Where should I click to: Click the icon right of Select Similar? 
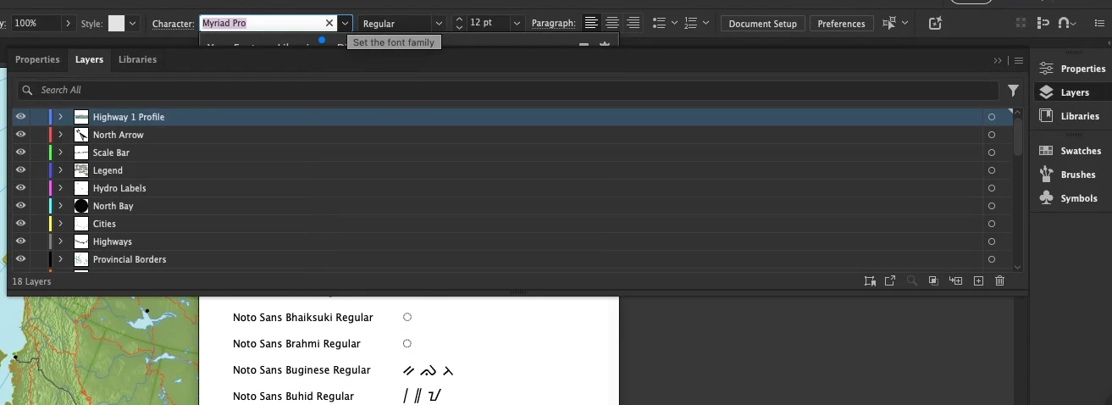tap(935, 23)
